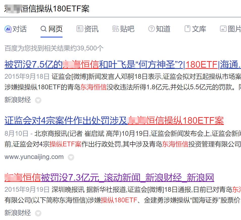The width and height of the screenshot is (241, 220).
Task: Expand the chevron beside bottom 新浪财经 source
Action: click(38, 213)
